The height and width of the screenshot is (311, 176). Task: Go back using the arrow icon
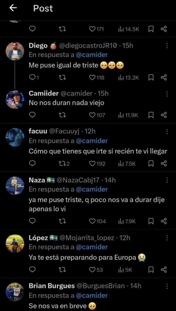click(13, 8)
